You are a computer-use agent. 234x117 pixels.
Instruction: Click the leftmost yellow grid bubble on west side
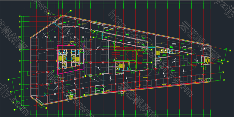(x=8, y=80)
